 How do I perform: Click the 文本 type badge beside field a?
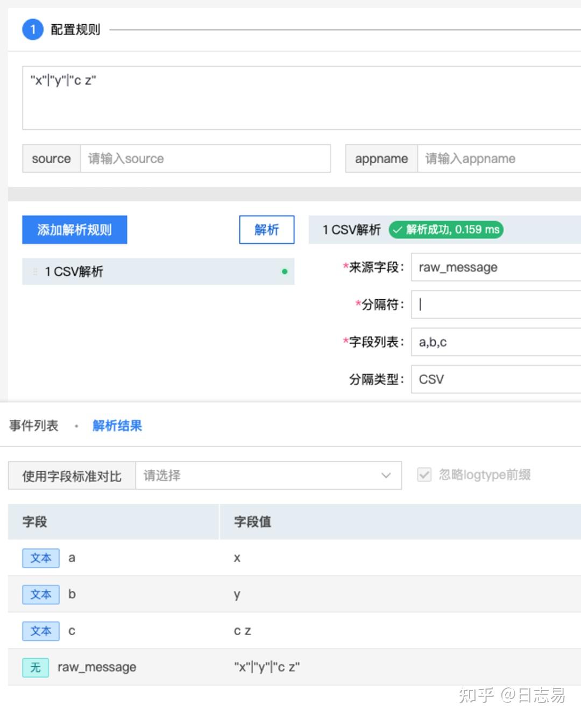click(x=40, y=558)
